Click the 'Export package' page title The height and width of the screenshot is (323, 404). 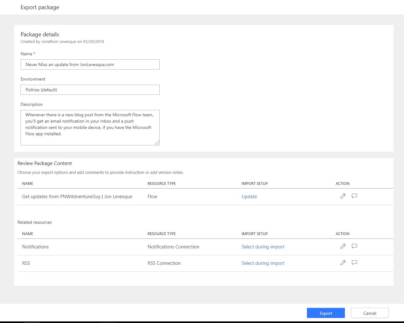coord(40,7)
